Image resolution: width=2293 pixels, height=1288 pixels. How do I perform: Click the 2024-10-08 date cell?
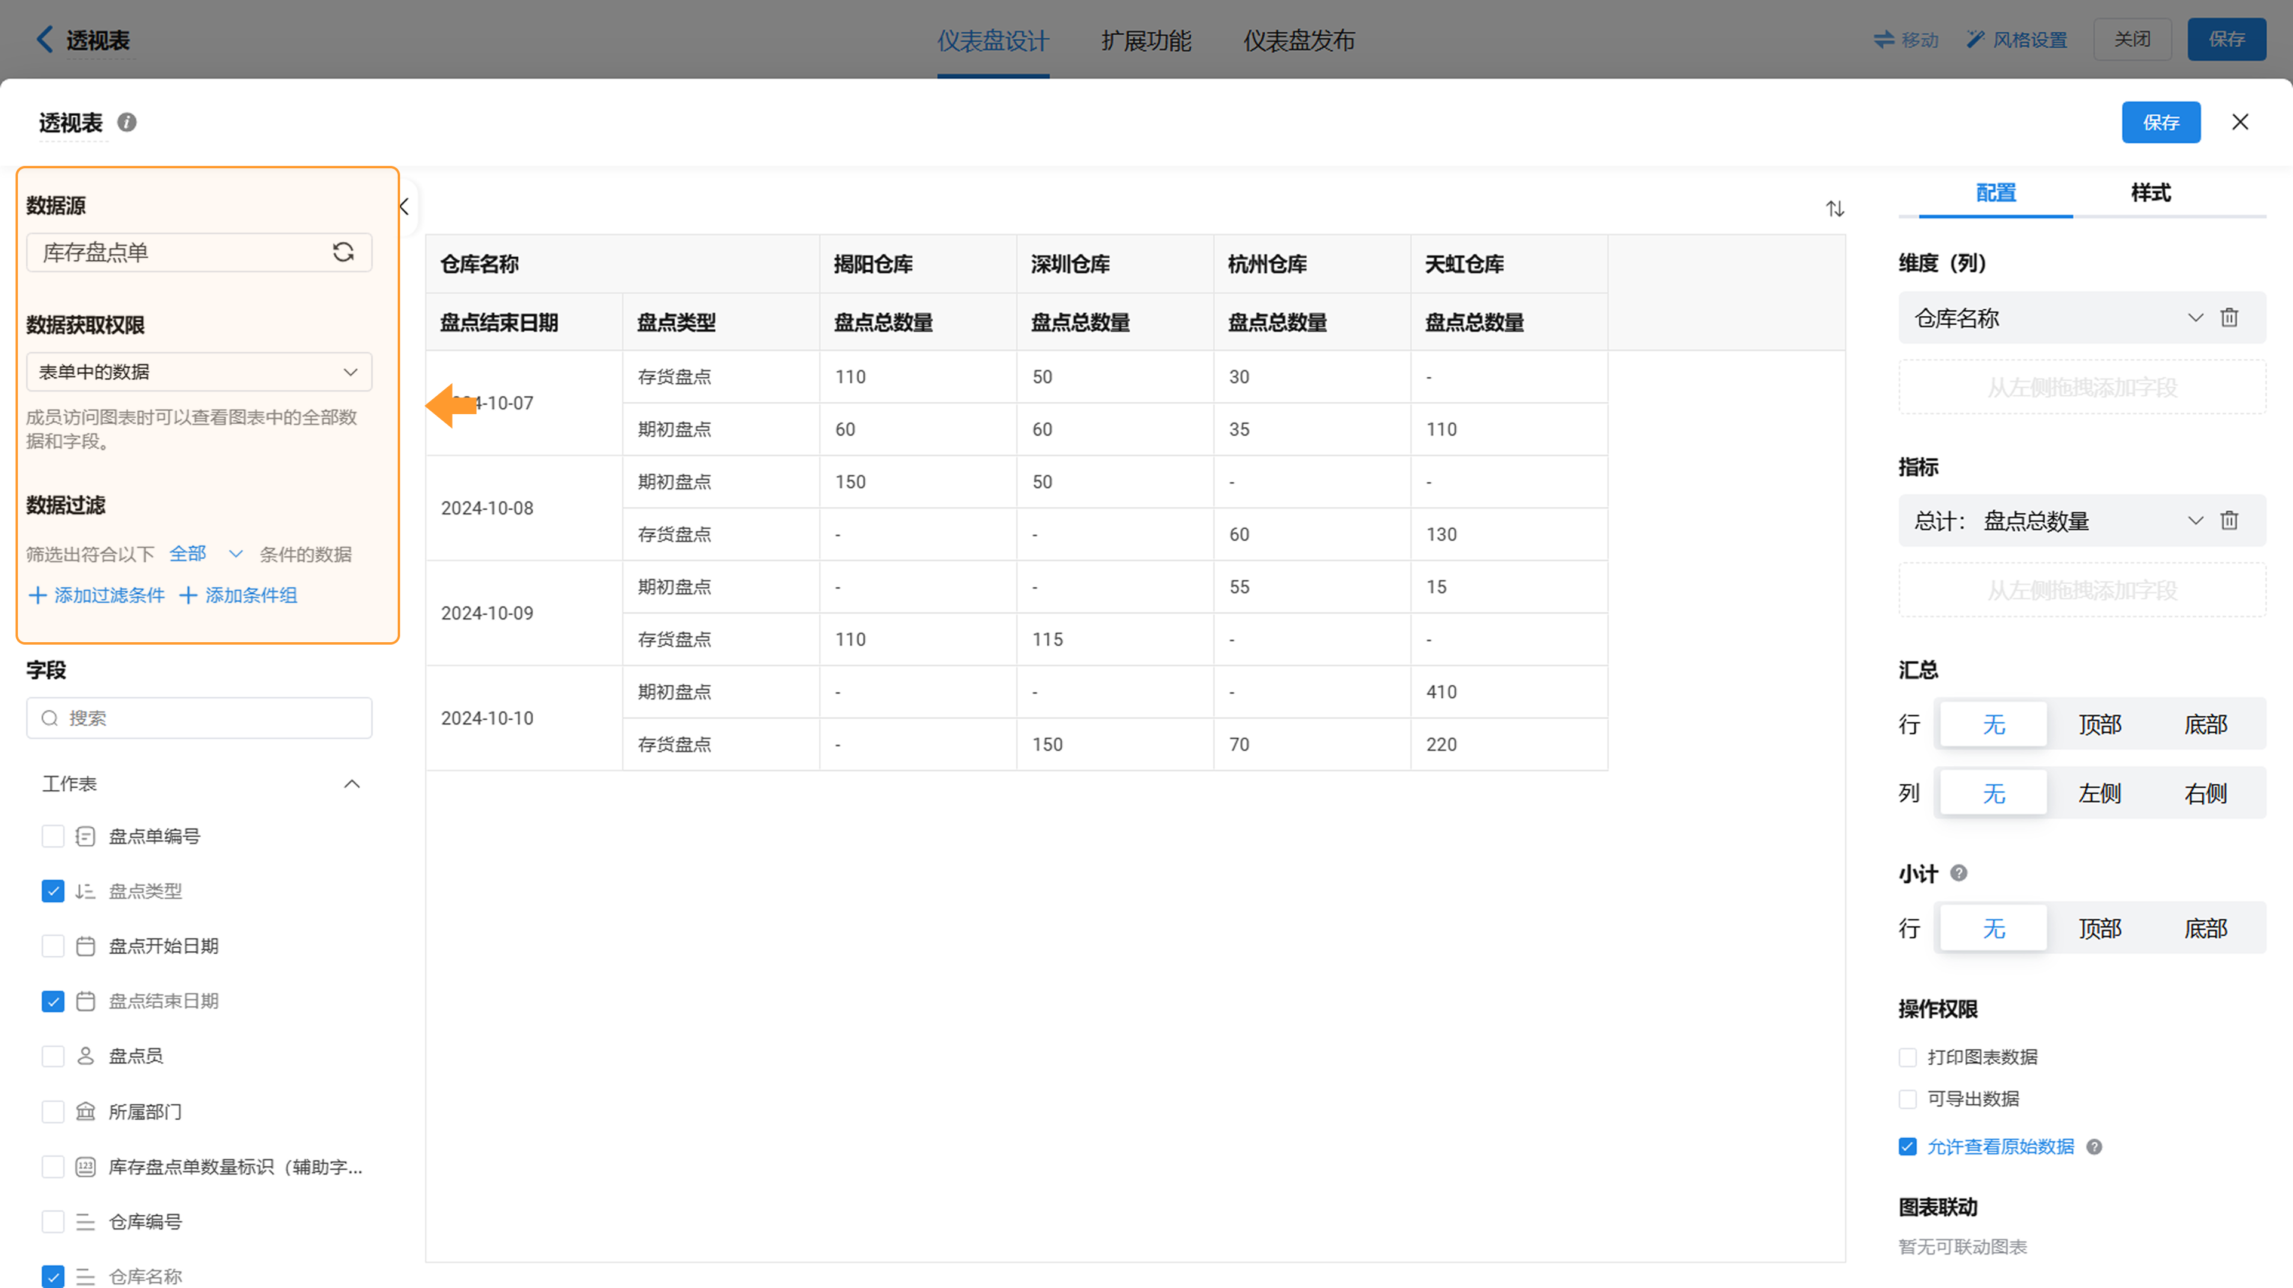coord(524,508)
